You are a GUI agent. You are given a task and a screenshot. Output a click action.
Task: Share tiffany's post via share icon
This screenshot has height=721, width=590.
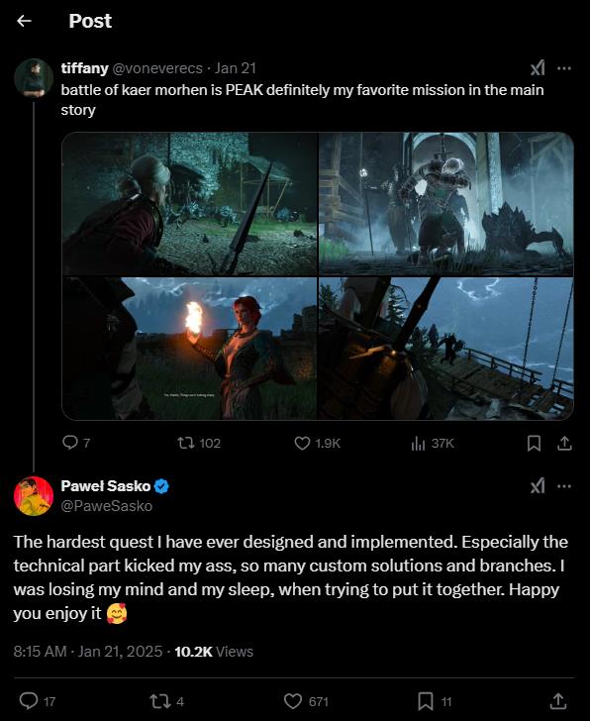pyautogui.click(x=564, y=443)
